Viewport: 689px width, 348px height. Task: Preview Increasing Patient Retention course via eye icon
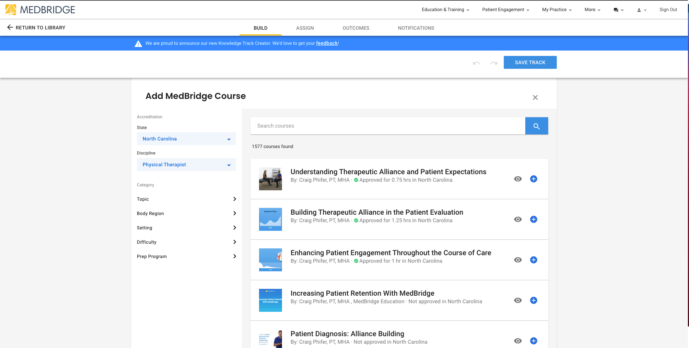[x=518, y=300]
